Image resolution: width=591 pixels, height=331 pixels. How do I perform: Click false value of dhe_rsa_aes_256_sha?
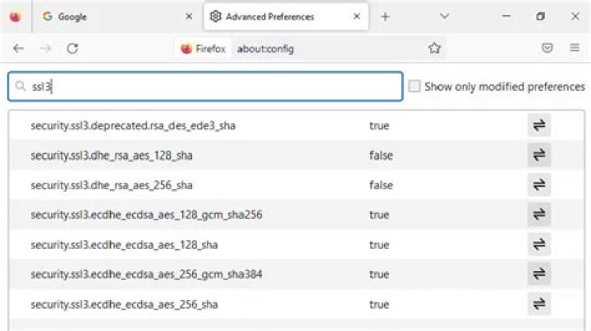point(381,185)
